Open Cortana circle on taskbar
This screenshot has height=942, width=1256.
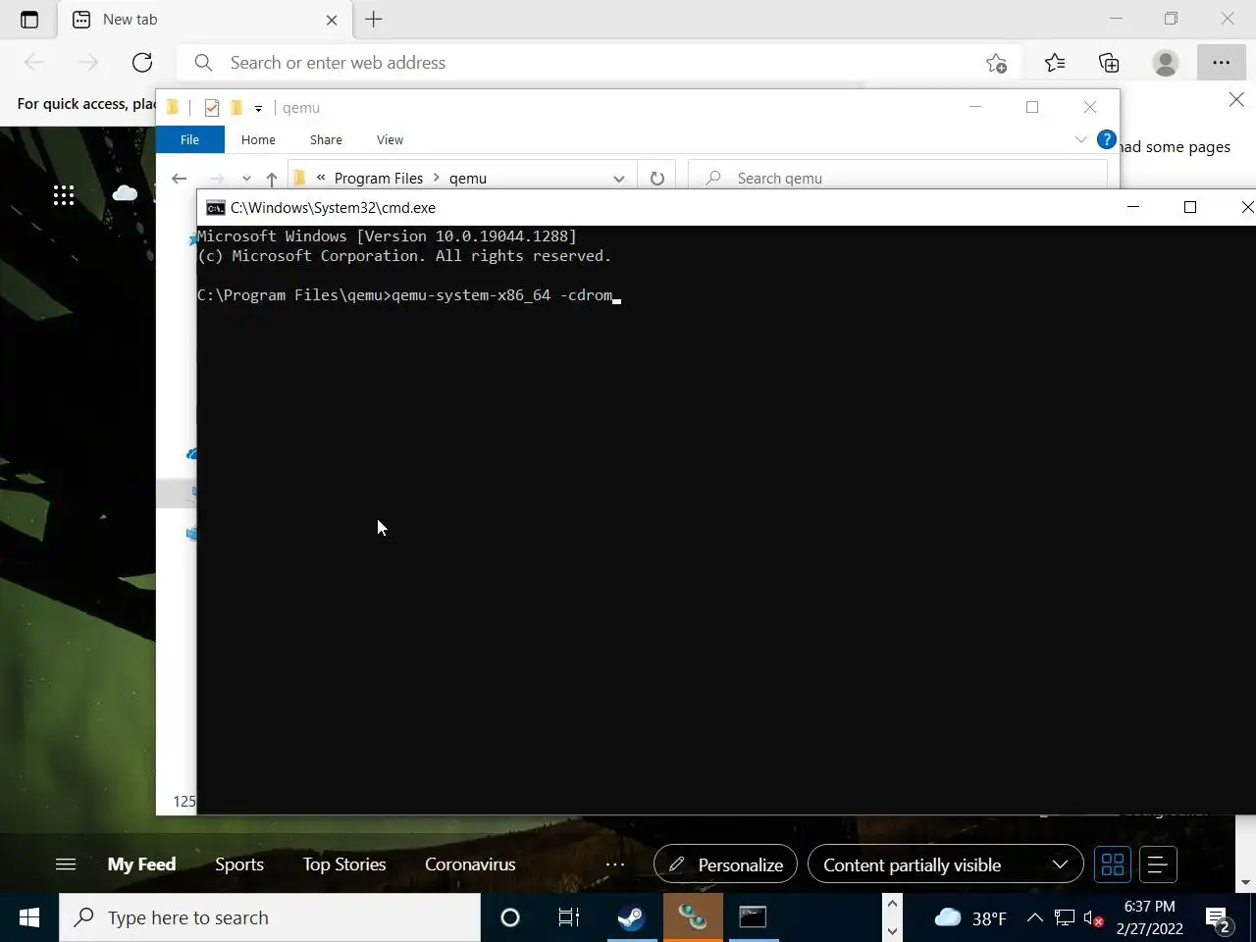[x=510, y=917]
